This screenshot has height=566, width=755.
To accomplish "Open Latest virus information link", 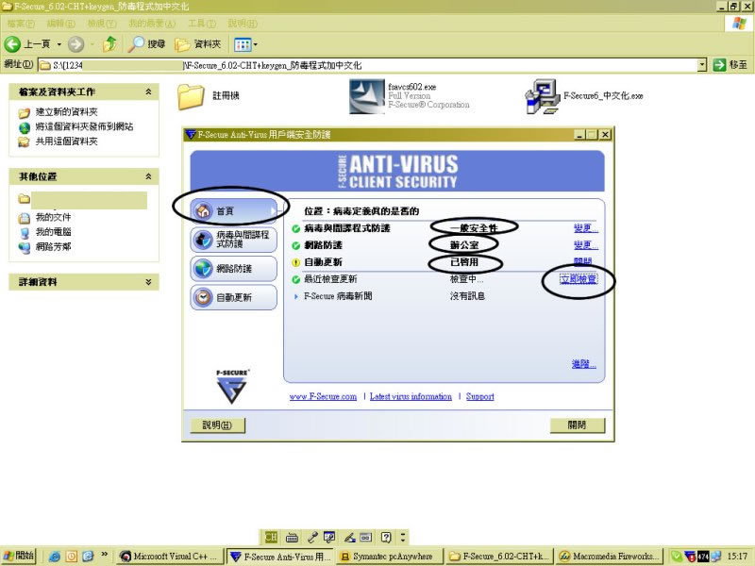I will pos(411,396).
